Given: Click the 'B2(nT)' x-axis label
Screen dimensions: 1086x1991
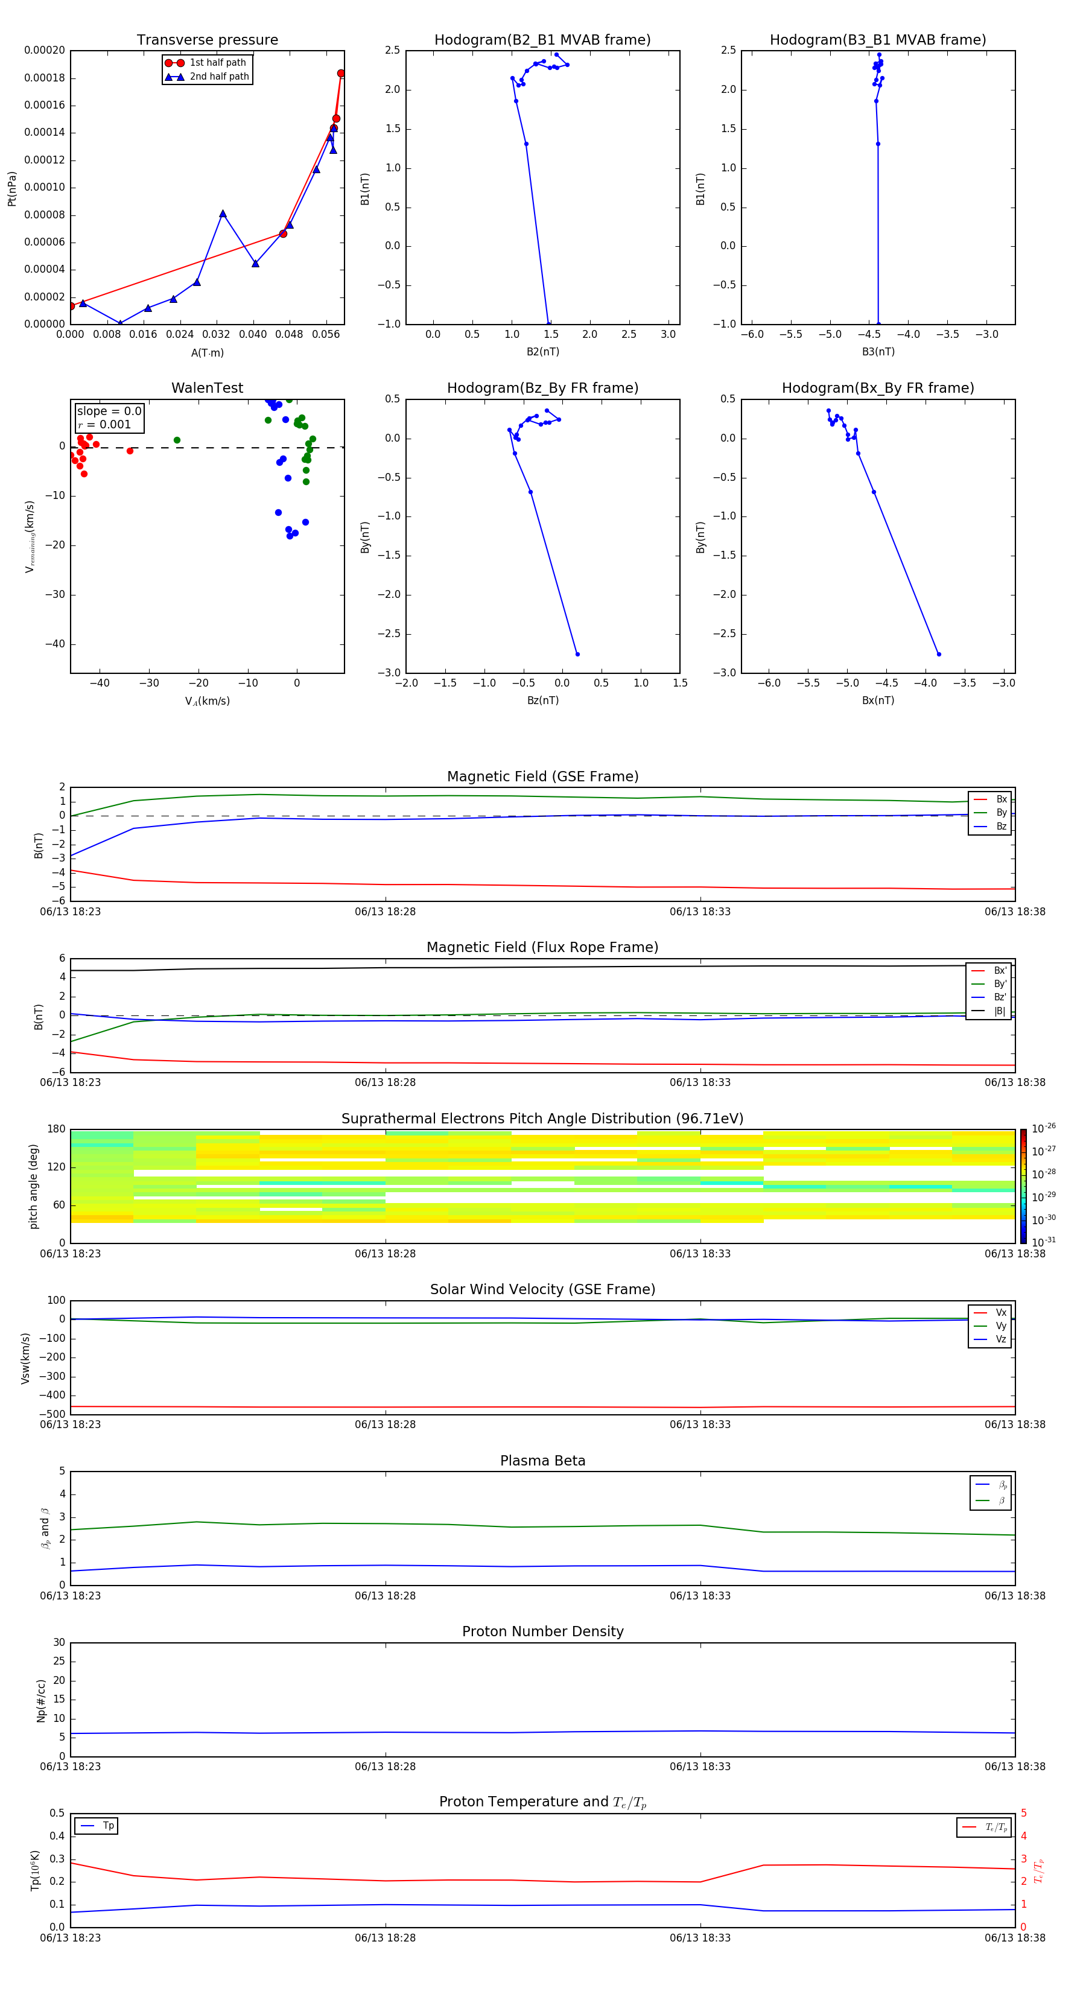Looking at the screenshot, I should coord(542,352).
